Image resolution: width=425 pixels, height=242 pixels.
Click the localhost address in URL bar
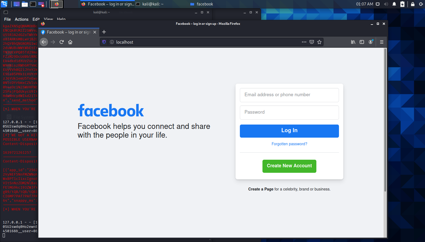124,42
